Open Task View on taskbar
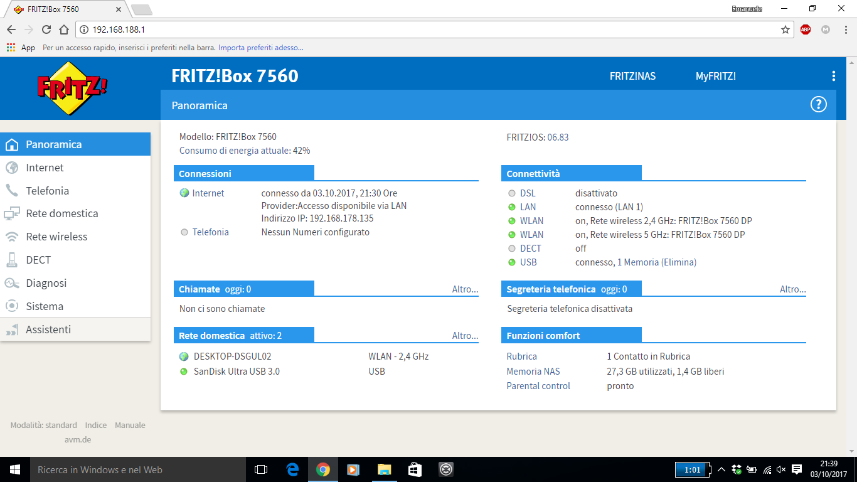 click(261, 469)
